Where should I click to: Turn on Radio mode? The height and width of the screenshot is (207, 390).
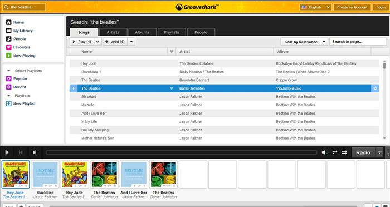click(363, 152)
